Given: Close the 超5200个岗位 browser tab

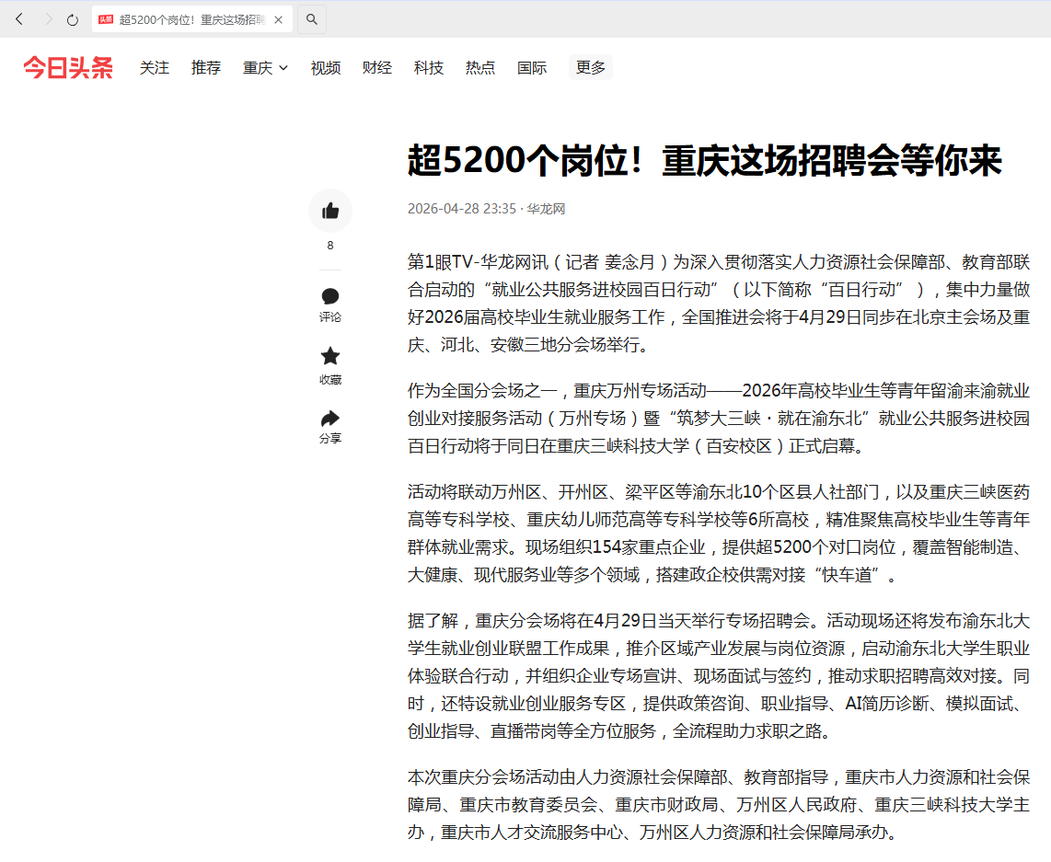Looking at the screenshot, I should (x=278, y=20).
